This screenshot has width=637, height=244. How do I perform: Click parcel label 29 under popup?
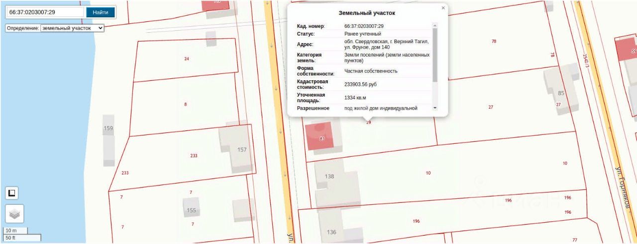coord(369,122)
